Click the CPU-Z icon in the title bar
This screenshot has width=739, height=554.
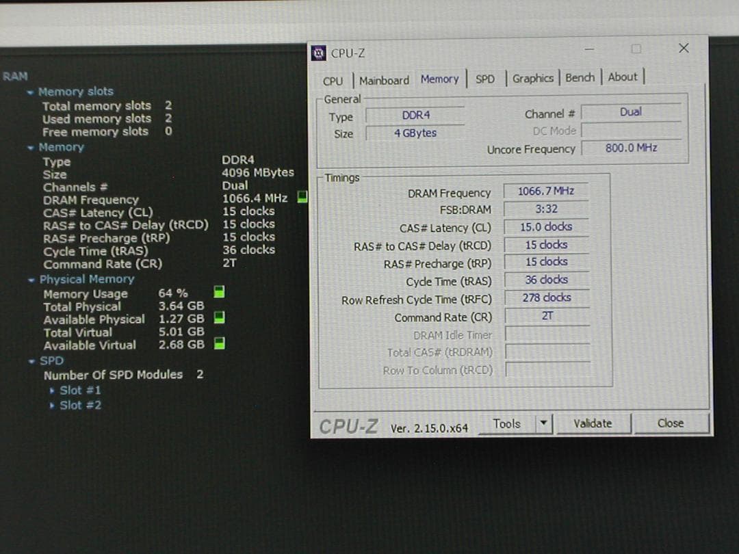click(317, 53)
